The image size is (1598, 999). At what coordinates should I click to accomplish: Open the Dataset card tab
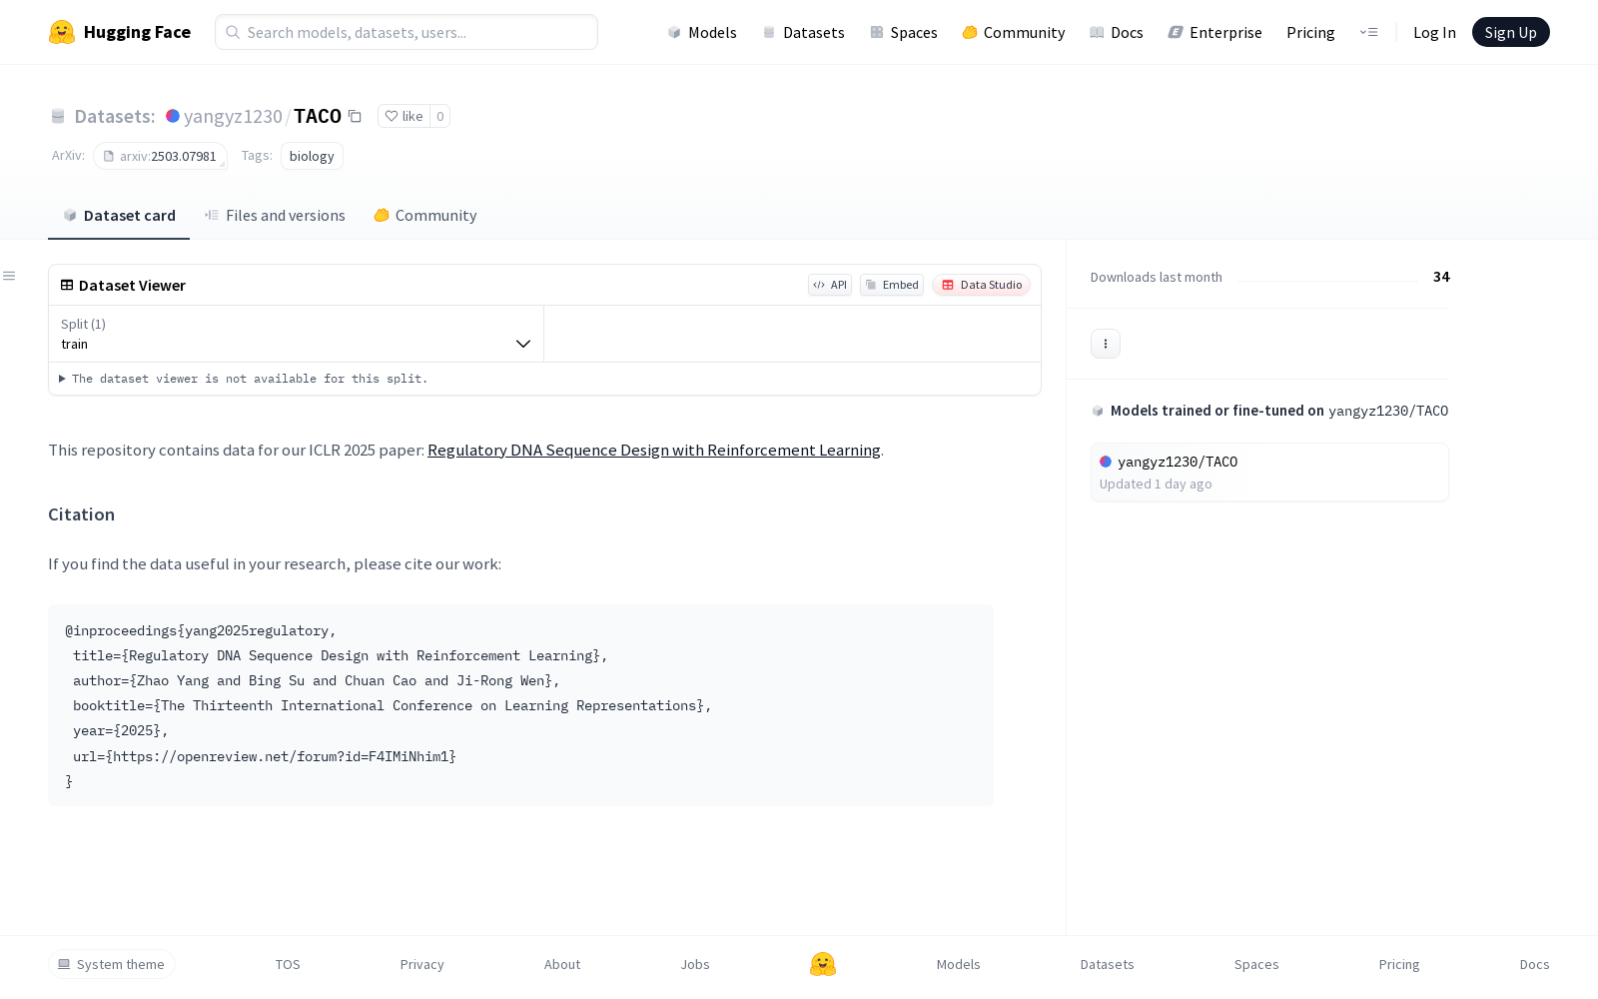point(119,216)
